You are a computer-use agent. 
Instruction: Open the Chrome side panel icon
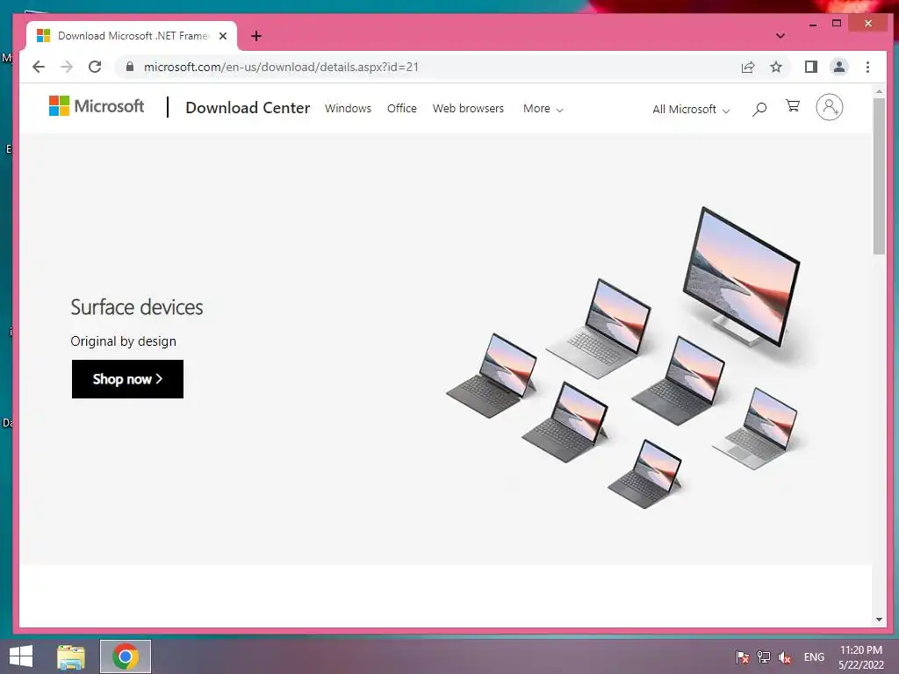coord(810,67)
